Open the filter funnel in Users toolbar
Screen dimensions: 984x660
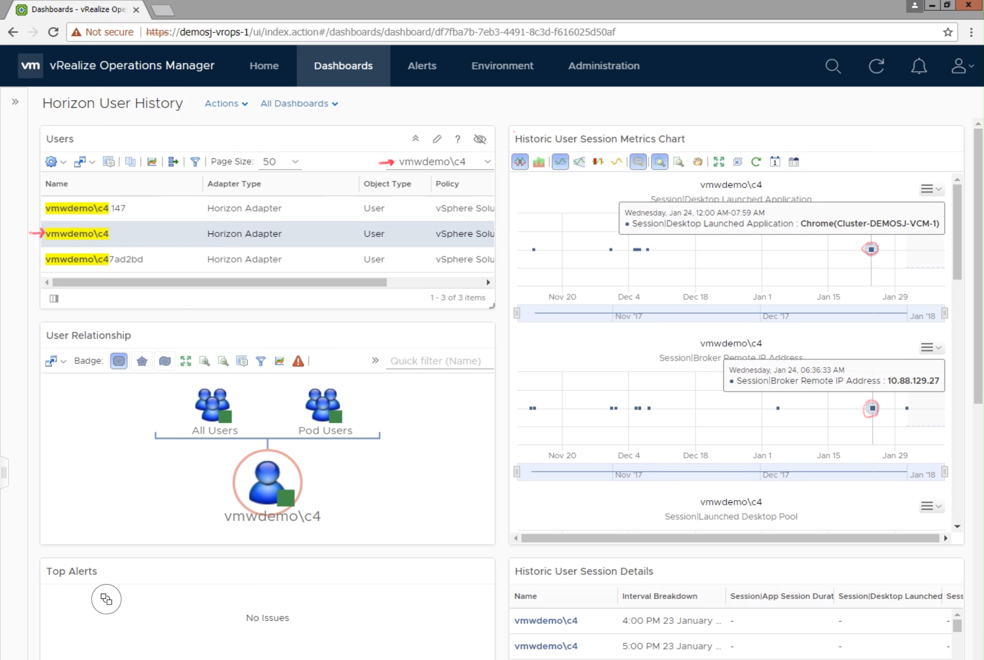pyautogui.click(x=195, y=162)
